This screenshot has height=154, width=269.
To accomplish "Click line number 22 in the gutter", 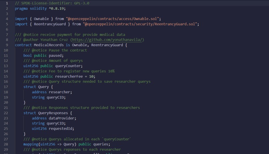I will click(6, 113).
